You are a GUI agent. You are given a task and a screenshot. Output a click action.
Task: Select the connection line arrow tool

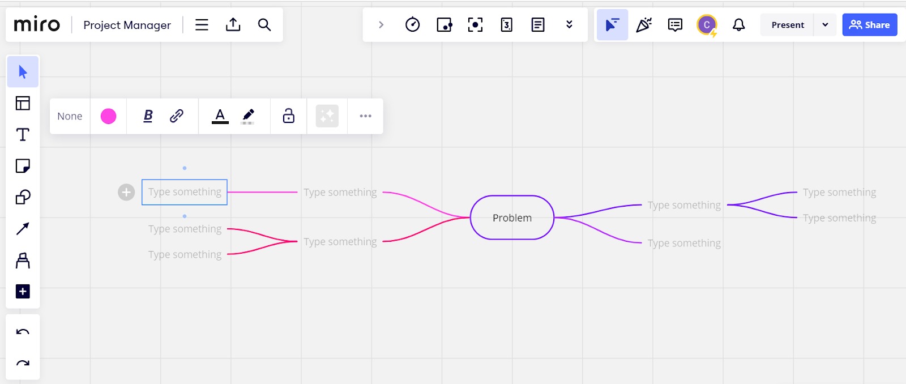pyautogui.click(x=23, y=229)
